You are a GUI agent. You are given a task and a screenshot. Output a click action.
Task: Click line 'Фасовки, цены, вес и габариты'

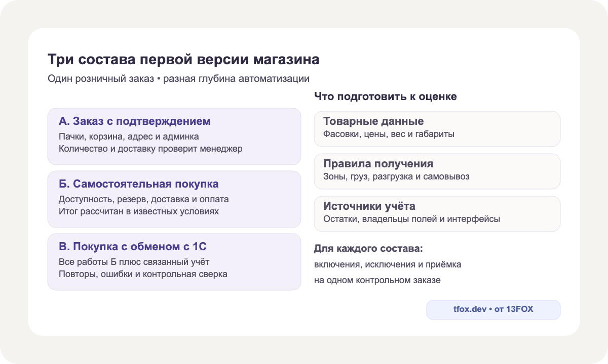[x=389, y=134]
